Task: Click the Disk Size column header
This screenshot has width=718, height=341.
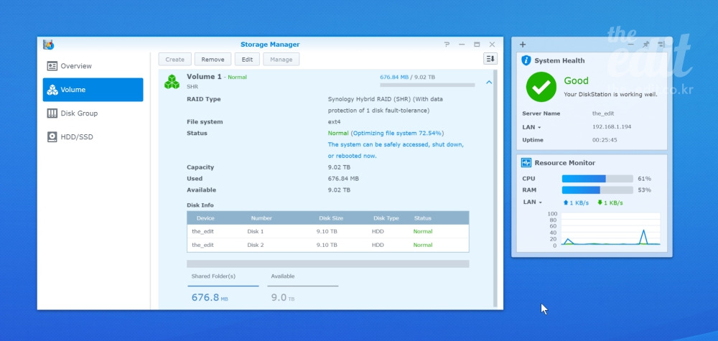Action: pyautogui.click(x=331, y=218)
